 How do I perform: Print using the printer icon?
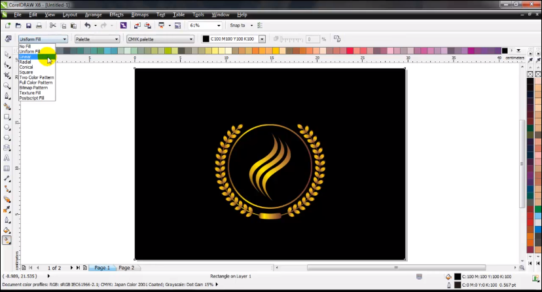[39, 26]
